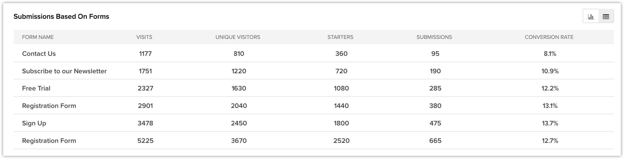This screenshot has width=624, height=159.
Task: Open Registration Form with 2901 visits
Action: (49, 106)
